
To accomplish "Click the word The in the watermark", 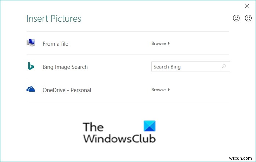I will point(93,127).
